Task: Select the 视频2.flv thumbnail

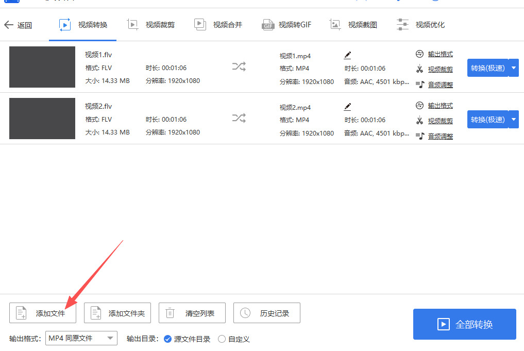Action: (x=42, y=119)
